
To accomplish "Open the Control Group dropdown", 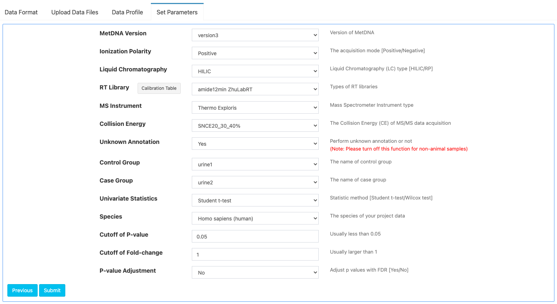I will click(x=255, y=165).
